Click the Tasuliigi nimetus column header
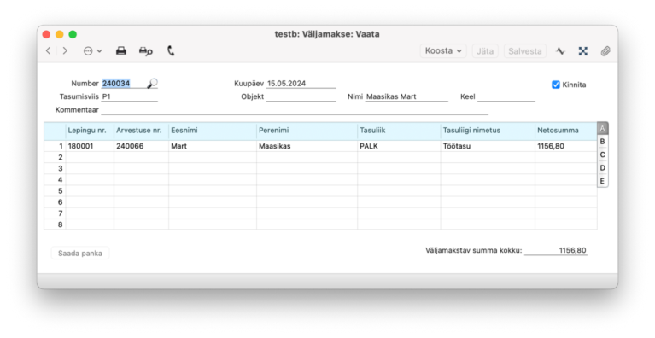 click(x=488, y=131)
